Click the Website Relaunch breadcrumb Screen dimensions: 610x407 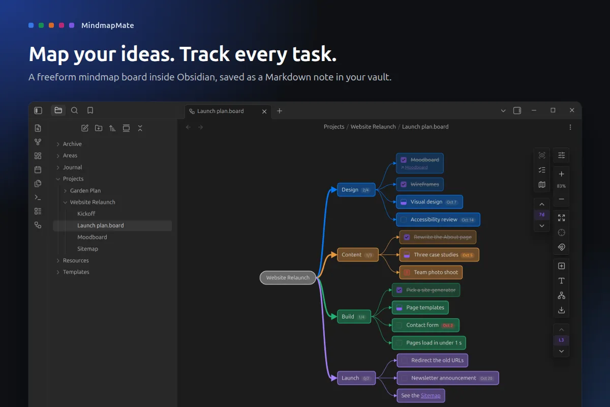pyautogui.click(x=373, y=127)
